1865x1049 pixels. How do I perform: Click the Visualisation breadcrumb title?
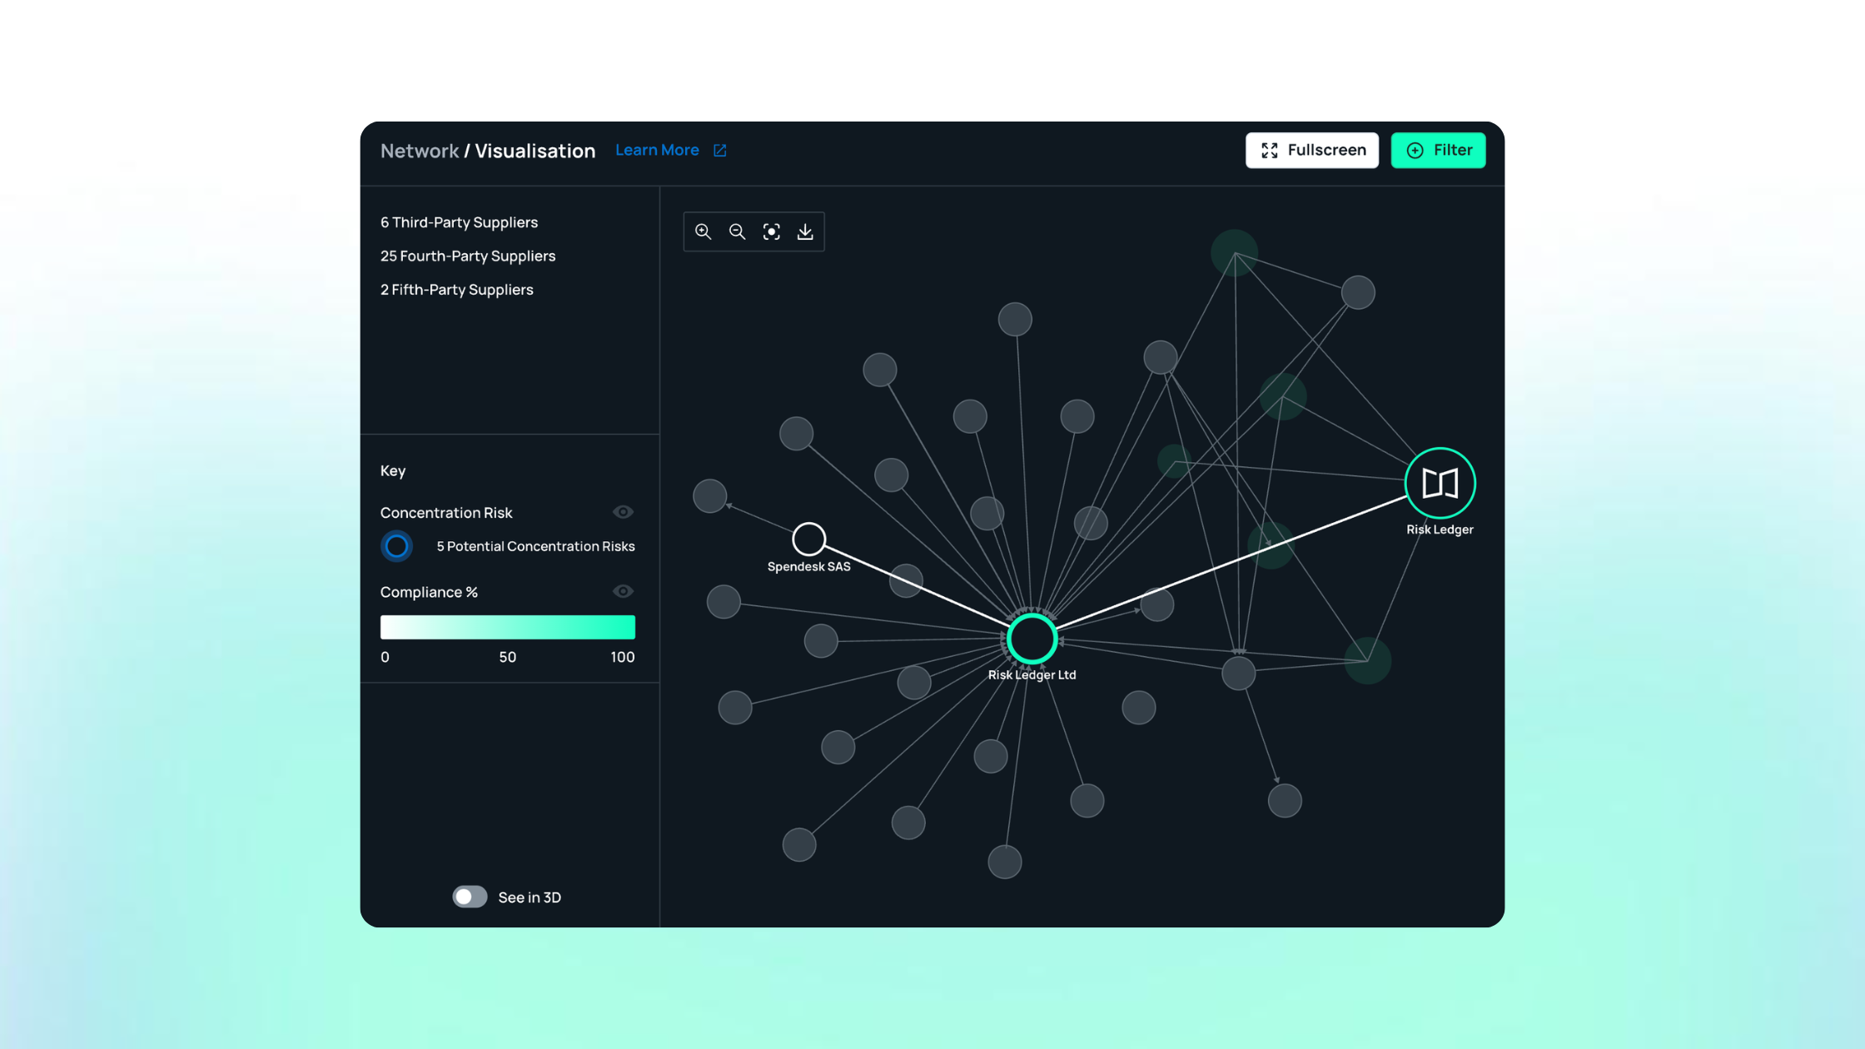[535, 151]
